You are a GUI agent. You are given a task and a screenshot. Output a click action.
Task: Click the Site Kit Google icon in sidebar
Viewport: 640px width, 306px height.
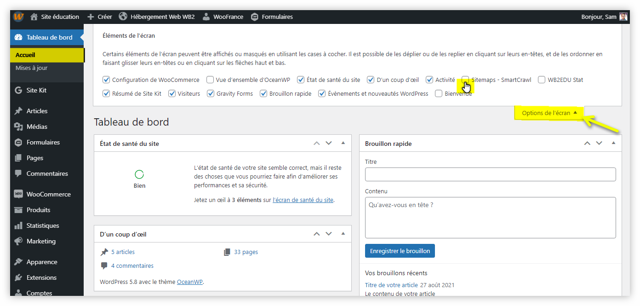coord(18,90)
